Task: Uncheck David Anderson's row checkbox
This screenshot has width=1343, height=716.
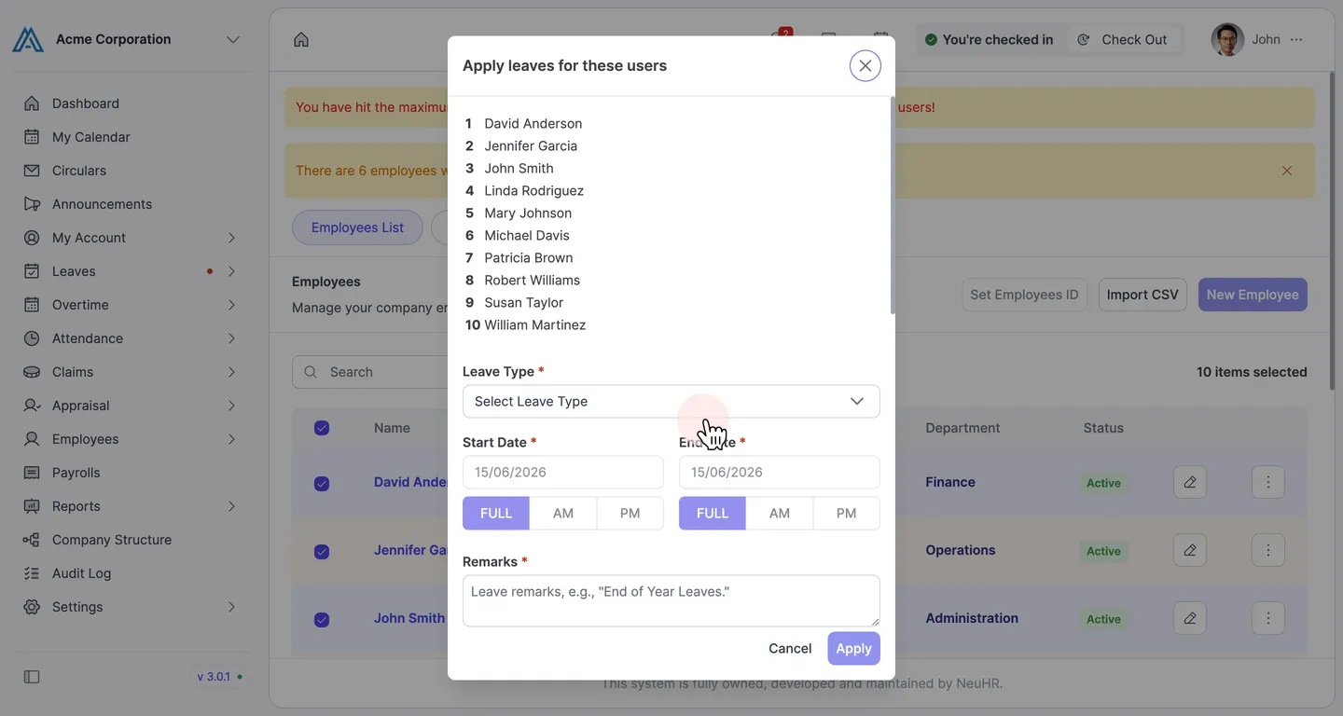Action: 322,484
